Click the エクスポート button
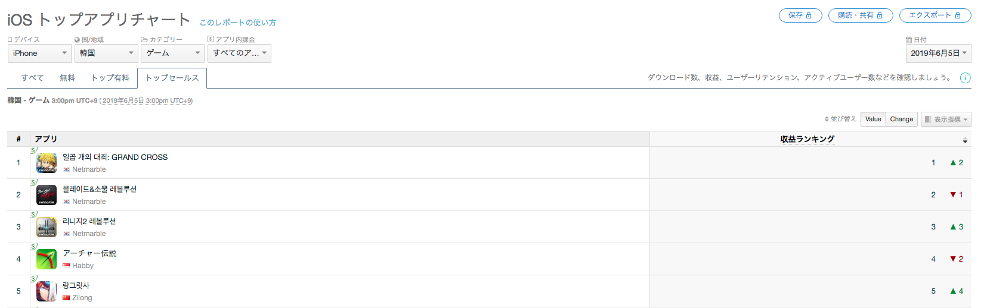This screenshot has height=308, width=984. (x=935, y=15)
